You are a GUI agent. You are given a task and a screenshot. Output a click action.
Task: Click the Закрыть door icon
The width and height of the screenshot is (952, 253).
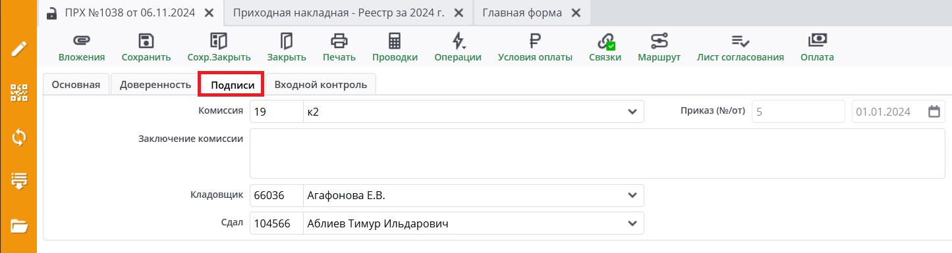tap(287, 41)
